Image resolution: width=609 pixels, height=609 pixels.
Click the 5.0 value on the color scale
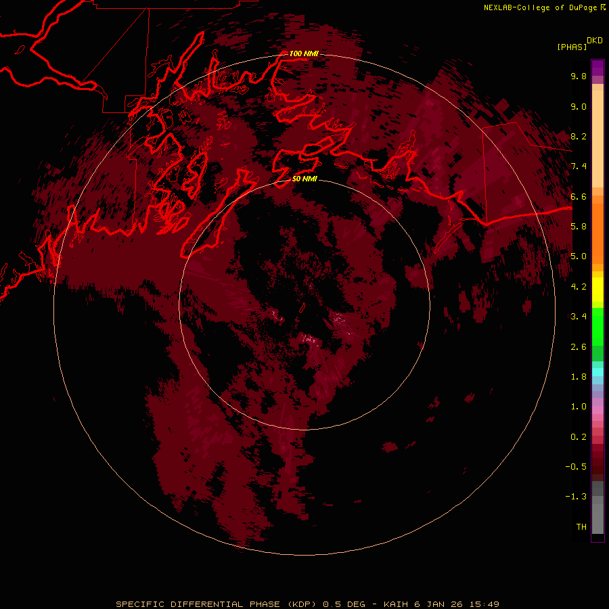pos(579,256)
